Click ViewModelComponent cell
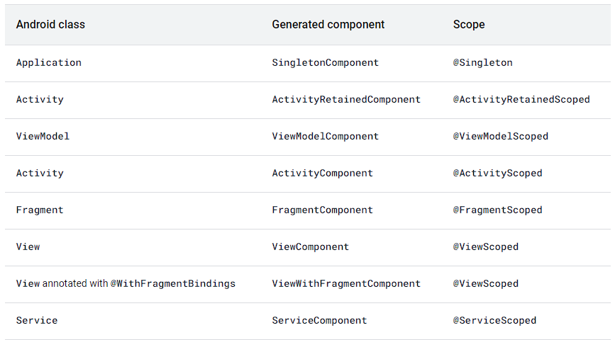Image resolution: width=615 pixels, height=340 pixels. (x=325, y=136)
